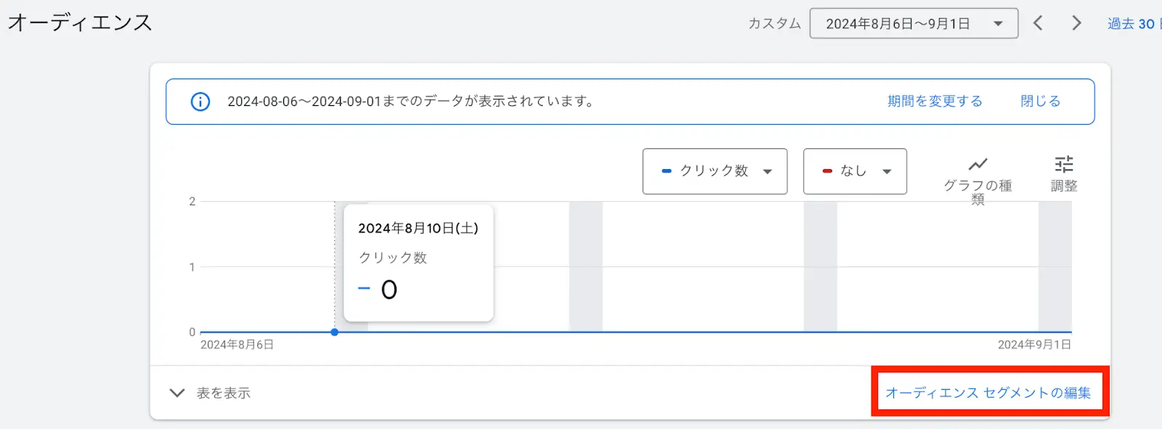Open オーディエンス セグメントの編集
This screenshot has width=1162, height=429.
989,391
